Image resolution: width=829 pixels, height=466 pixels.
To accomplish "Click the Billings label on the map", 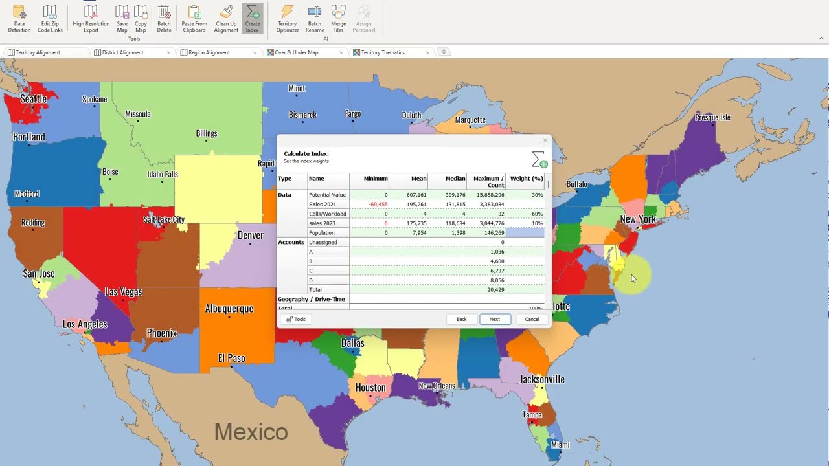I will [x=207, y=133].
